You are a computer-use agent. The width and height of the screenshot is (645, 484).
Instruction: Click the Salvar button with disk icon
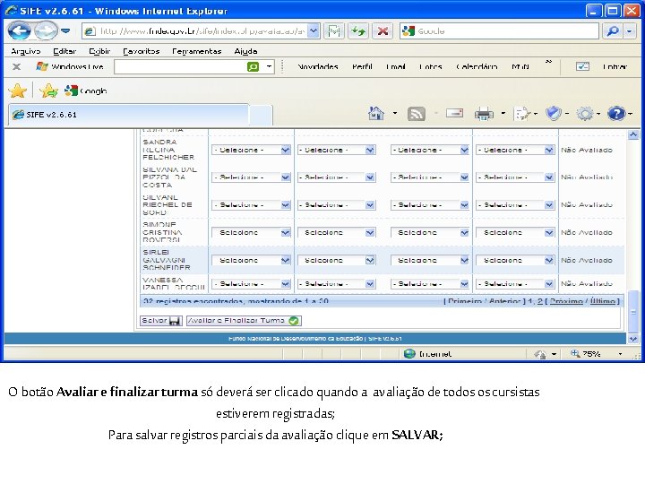[x=161, y=321]
